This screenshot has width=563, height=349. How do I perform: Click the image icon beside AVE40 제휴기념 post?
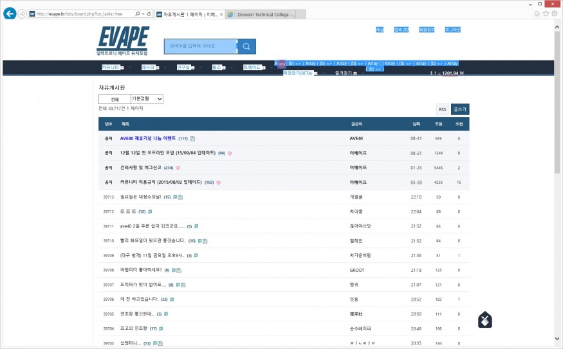tap(192, 139)
